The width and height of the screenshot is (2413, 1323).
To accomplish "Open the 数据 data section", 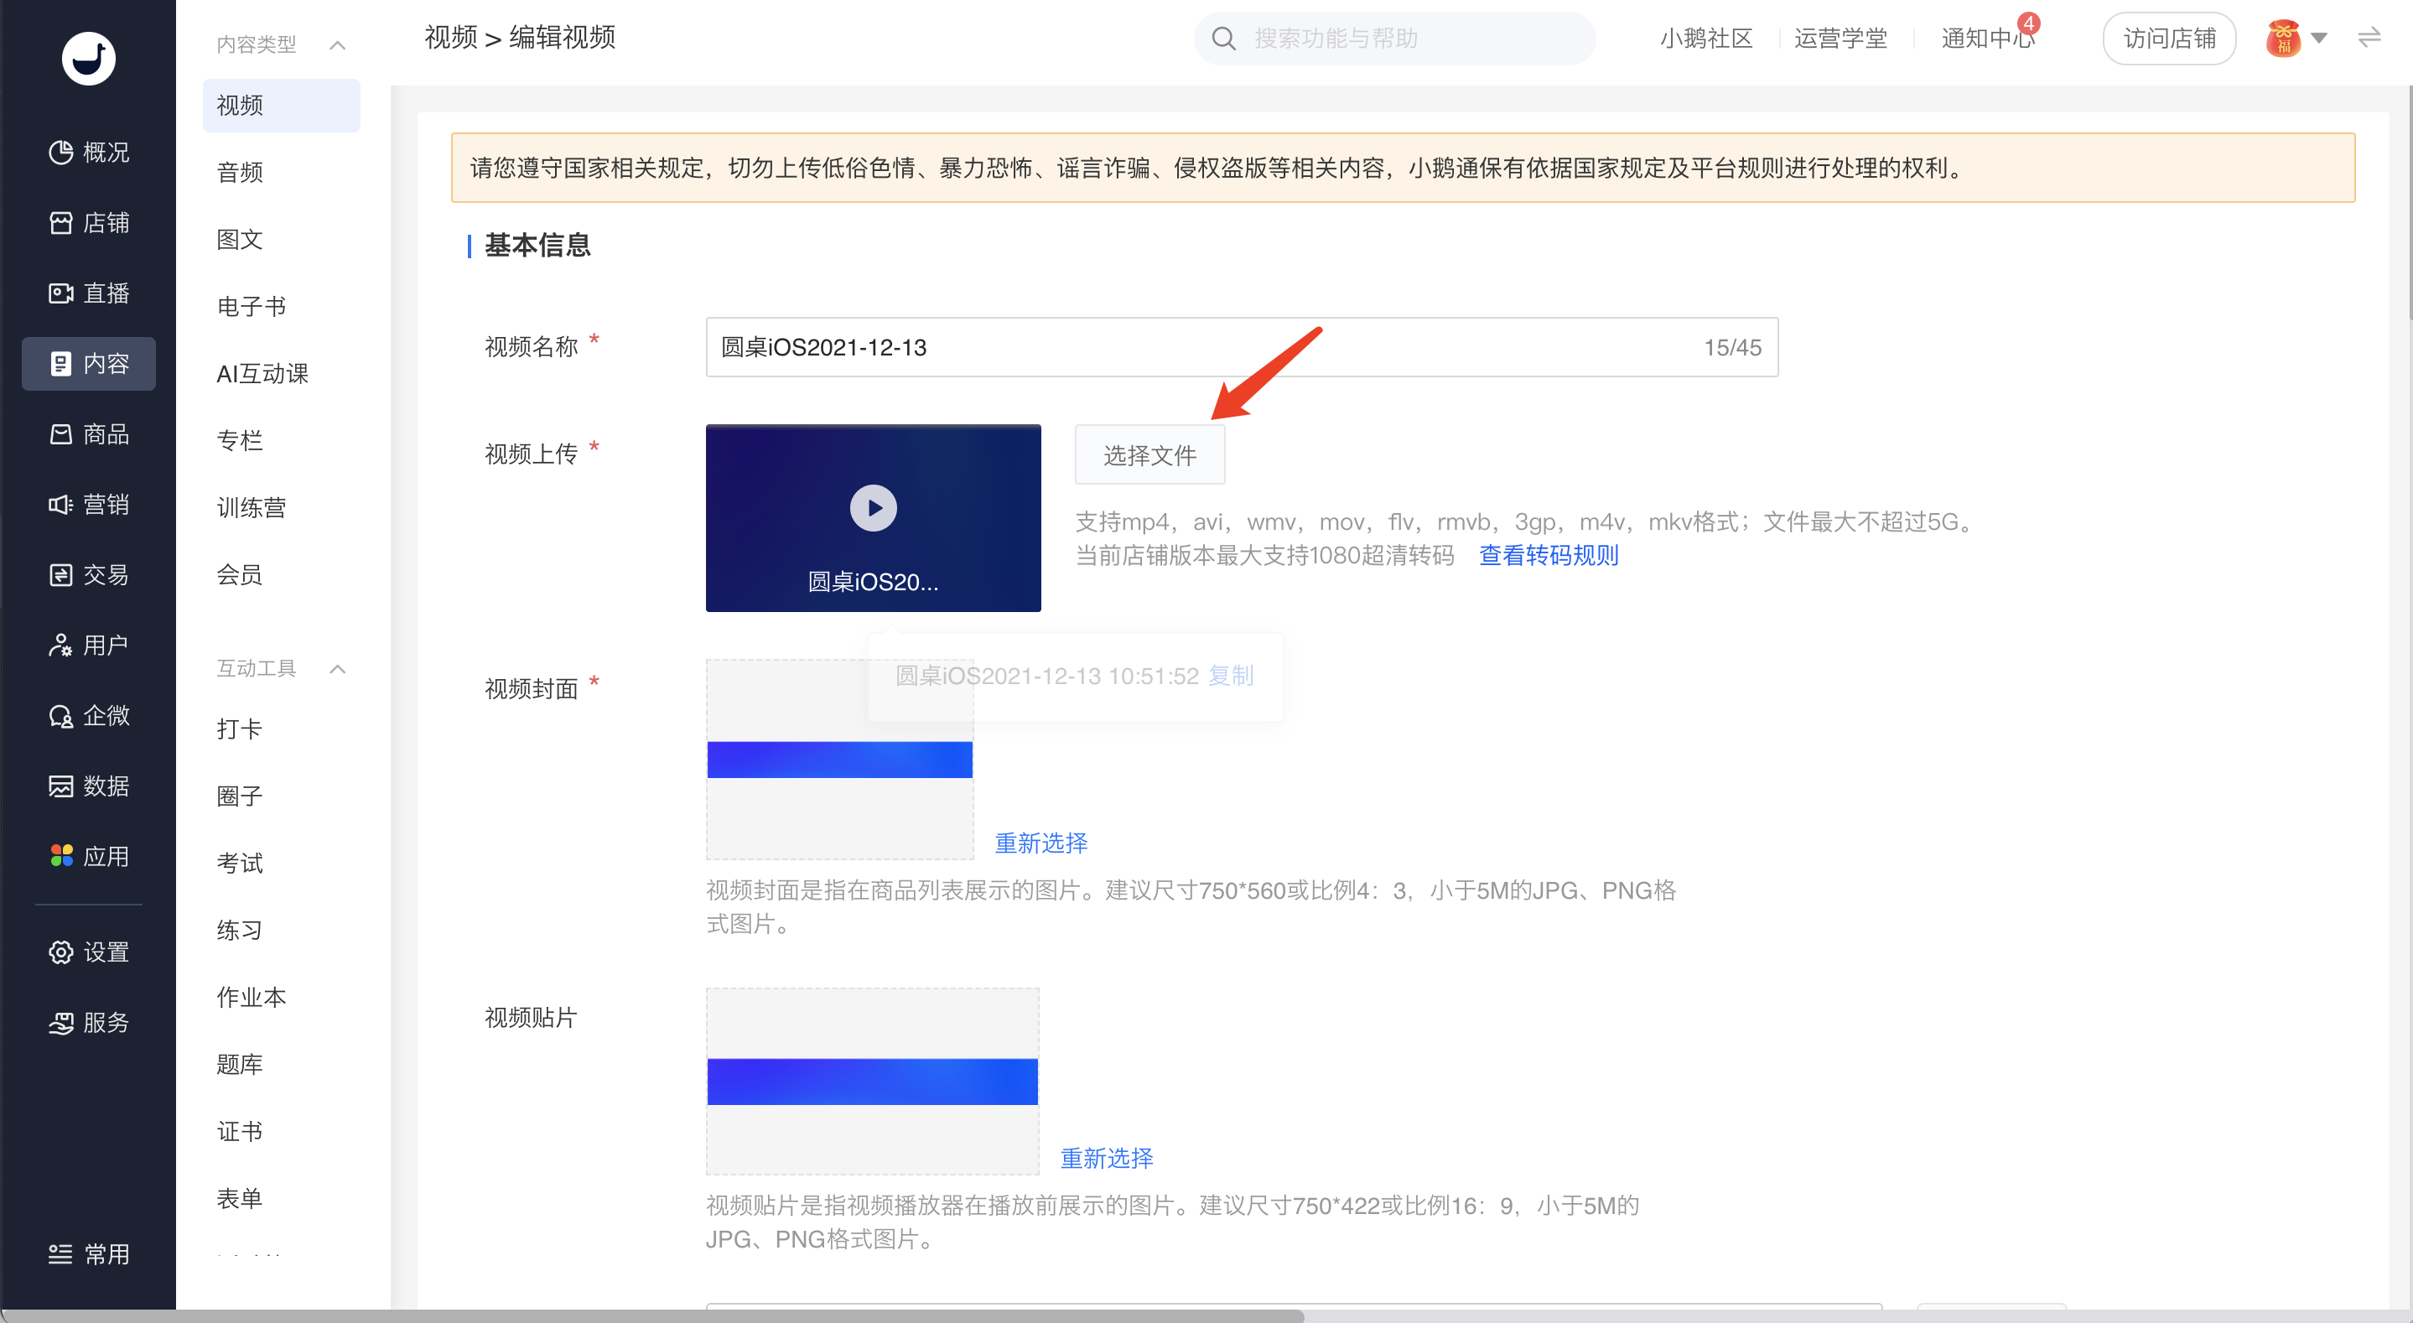I will [x=89, y=786].
